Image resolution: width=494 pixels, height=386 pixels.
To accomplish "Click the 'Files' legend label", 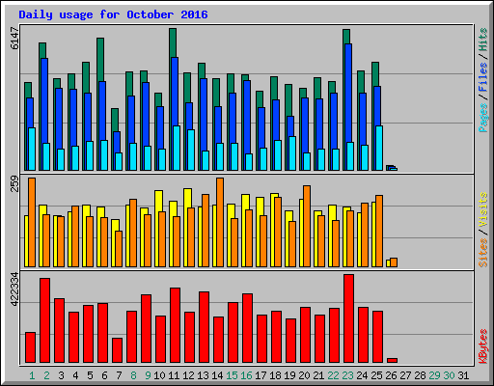I will pyautogui.click(x=483, y=77).
